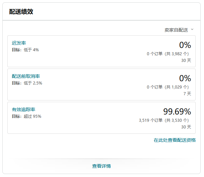
Task: Click the 99.69% tracking rate value
Action: (177, 111)
